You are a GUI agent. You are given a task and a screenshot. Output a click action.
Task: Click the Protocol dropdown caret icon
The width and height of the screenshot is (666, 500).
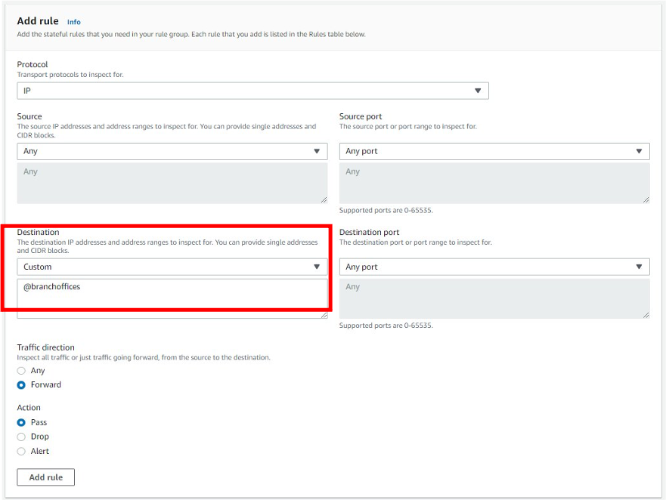coord(478,90)
